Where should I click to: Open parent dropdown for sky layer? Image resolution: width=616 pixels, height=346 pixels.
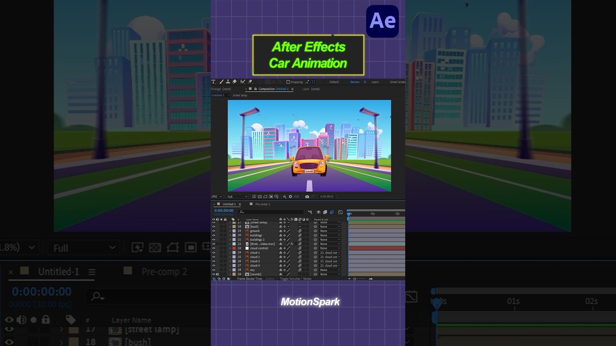pyautogui.click(x=330, y=270)
